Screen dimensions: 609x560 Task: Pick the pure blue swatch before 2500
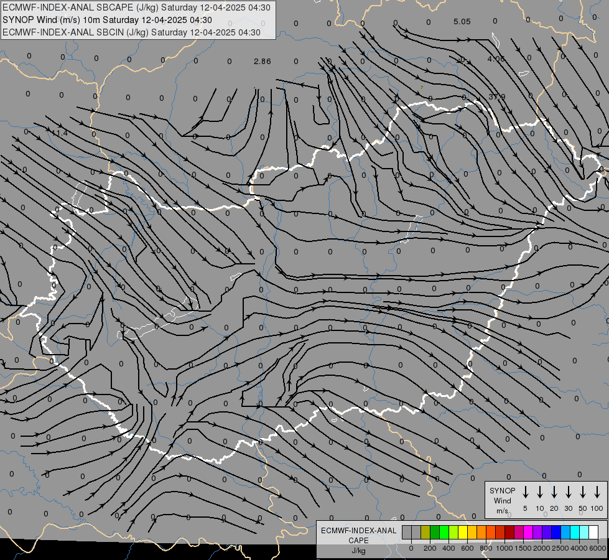[556, 532]
